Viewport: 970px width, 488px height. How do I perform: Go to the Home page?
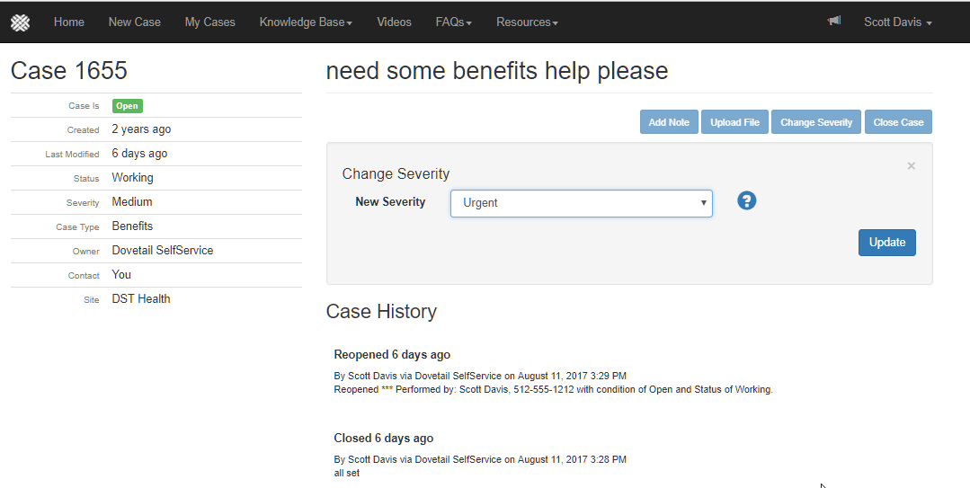(69, 22)
